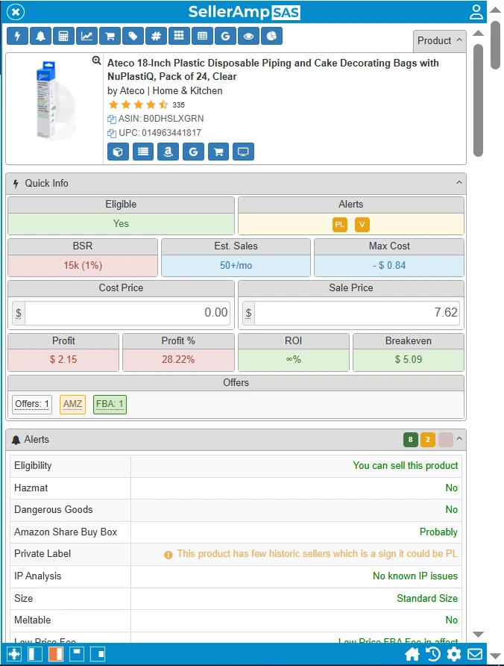Dock the panel left using the bottom bar icon
The height and width of the screenshot is (666, 504).
(x=35, y=654)
